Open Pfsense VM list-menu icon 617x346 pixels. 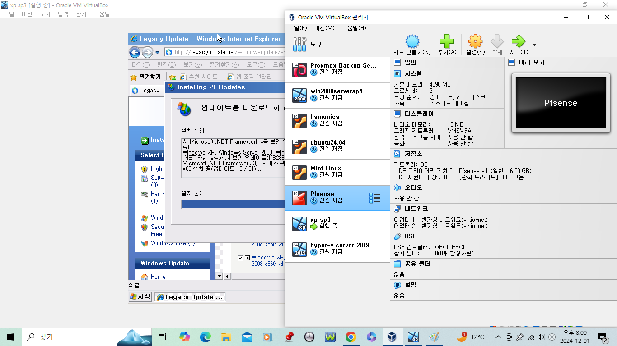[x=375, y=198]
